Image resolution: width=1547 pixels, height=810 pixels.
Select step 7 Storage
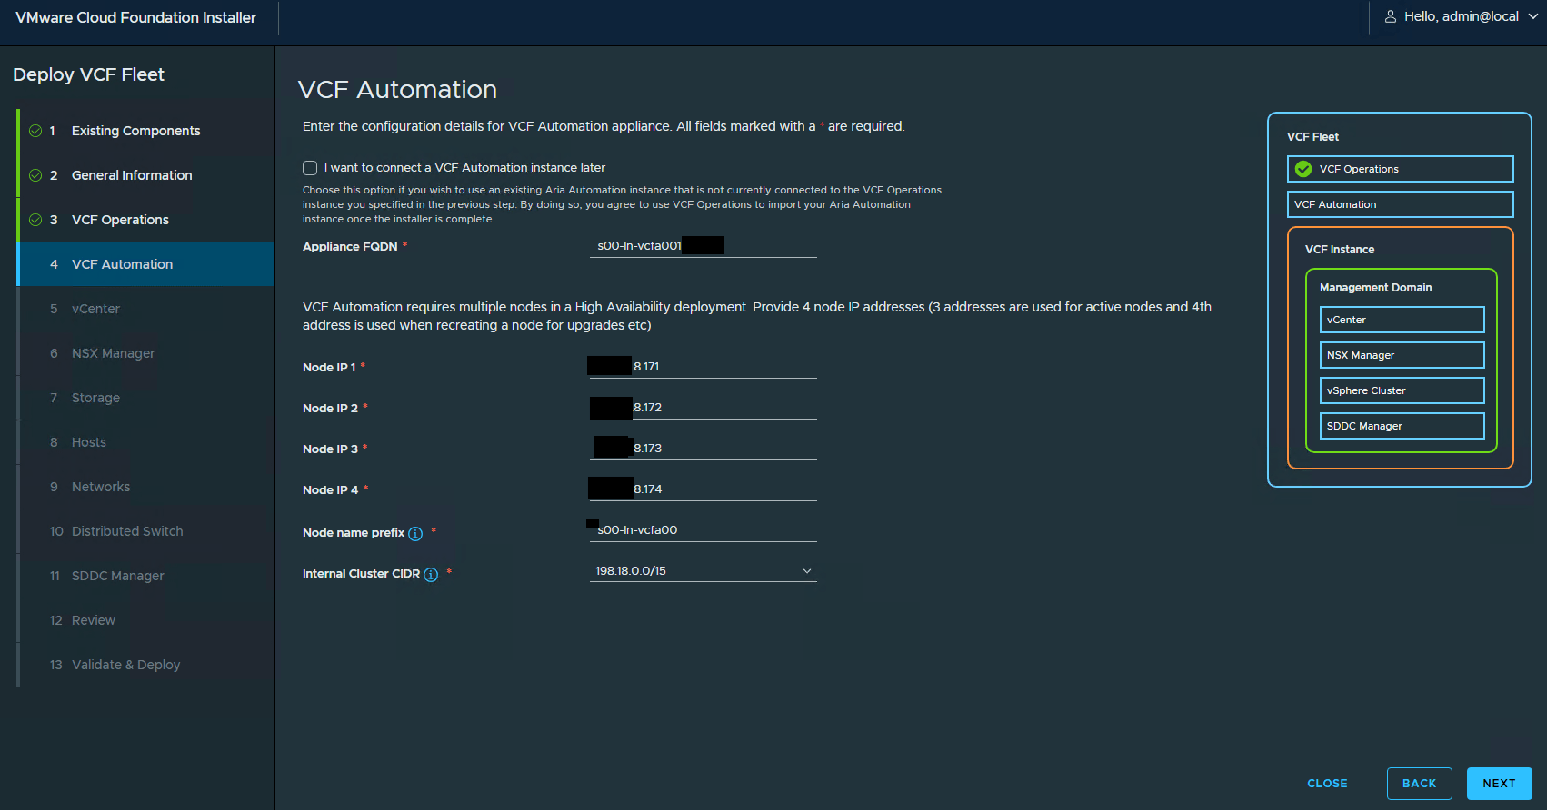point(145,398)
